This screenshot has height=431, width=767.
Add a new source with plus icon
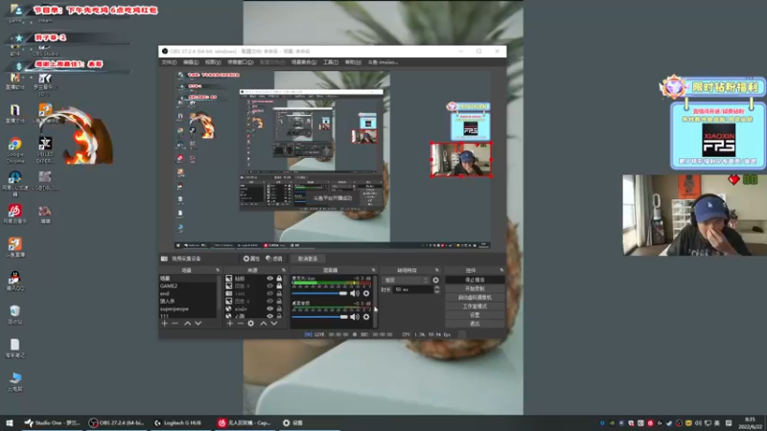pyautogui.click(x=229, y=324)
